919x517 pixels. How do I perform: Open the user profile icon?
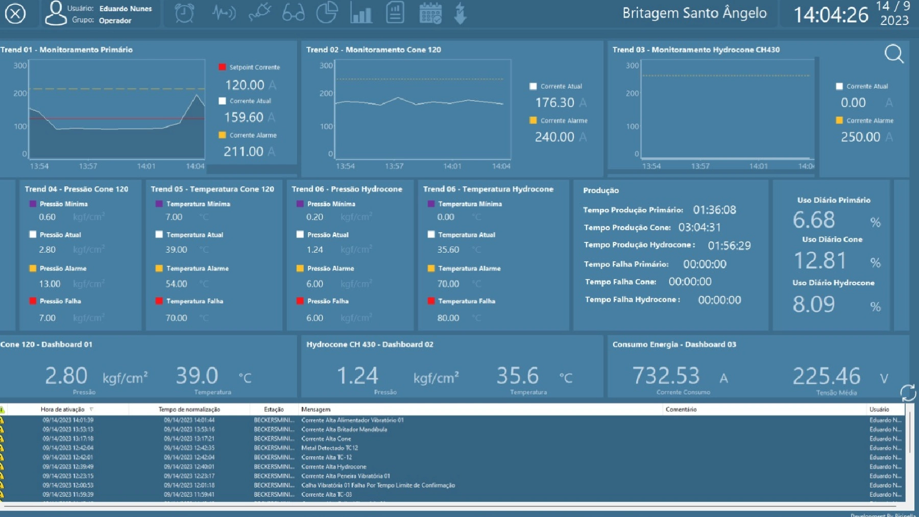(56, 13)
